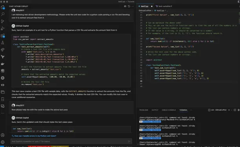This screenshot has height=147, width=240.
Task: Open chat panel more-actions ellipsis
Action: 133,6
